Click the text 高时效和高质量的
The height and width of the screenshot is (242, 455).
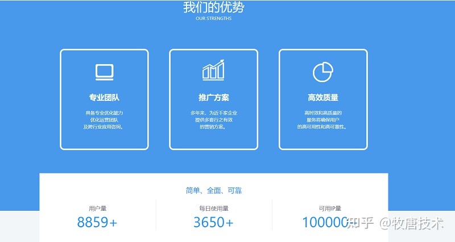coord(323,113)
